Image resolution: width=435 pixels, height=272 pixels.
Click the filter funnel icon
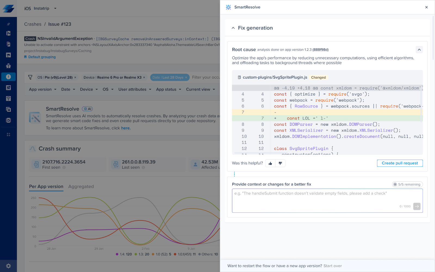(x=30, y=77)
